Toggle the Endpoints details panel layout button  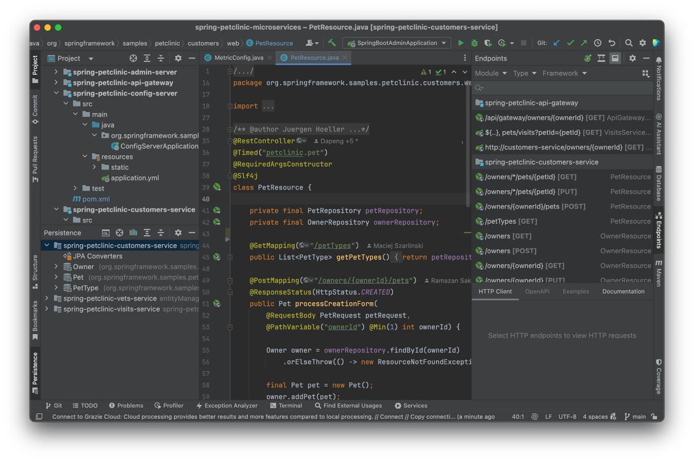click(615, 58)
